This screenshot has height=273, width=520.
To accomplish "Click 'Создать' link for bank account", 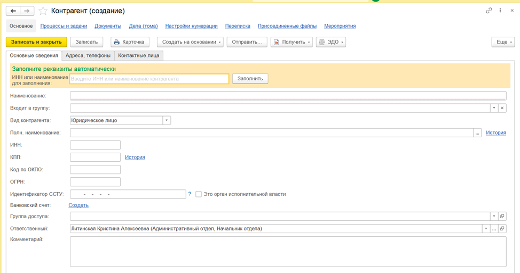I will [x=78, y=205].
